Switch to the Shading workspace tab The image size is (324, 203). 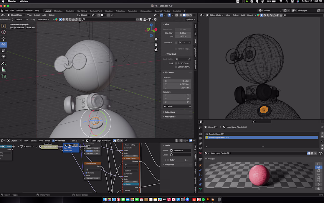(x=109, y=11)
